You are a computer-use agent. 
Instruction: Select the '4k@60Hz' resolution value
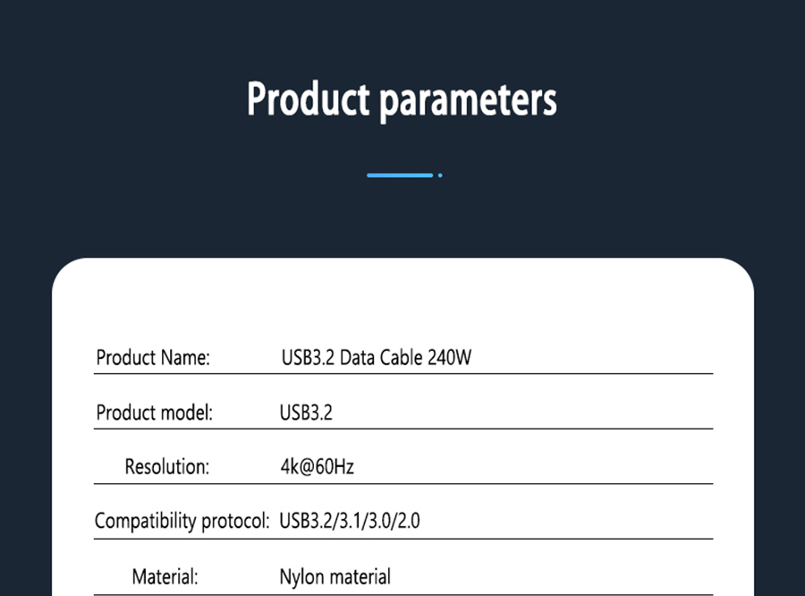[318, 466]
